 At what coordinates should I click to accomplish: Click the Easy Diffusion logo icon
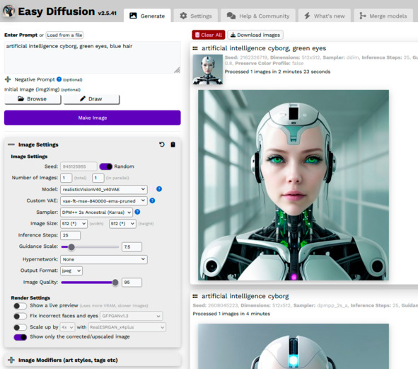click(8, 11)
